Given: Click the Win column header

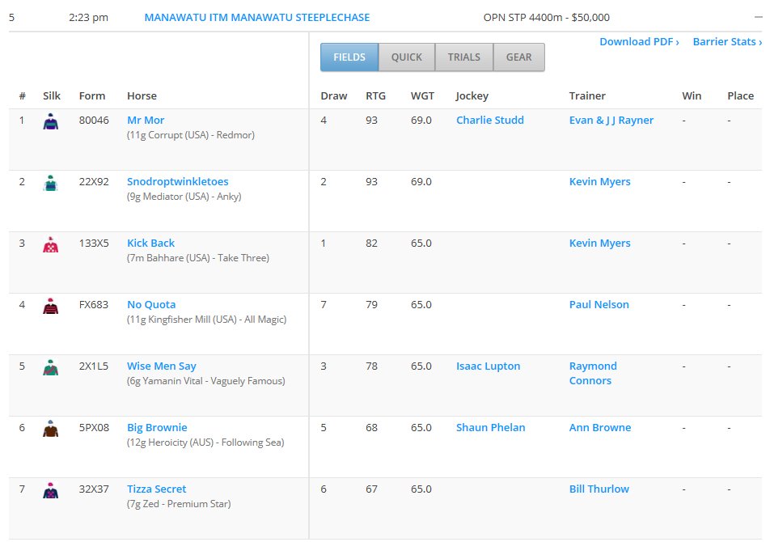Looking at the screenshot, I should (692, 95).
